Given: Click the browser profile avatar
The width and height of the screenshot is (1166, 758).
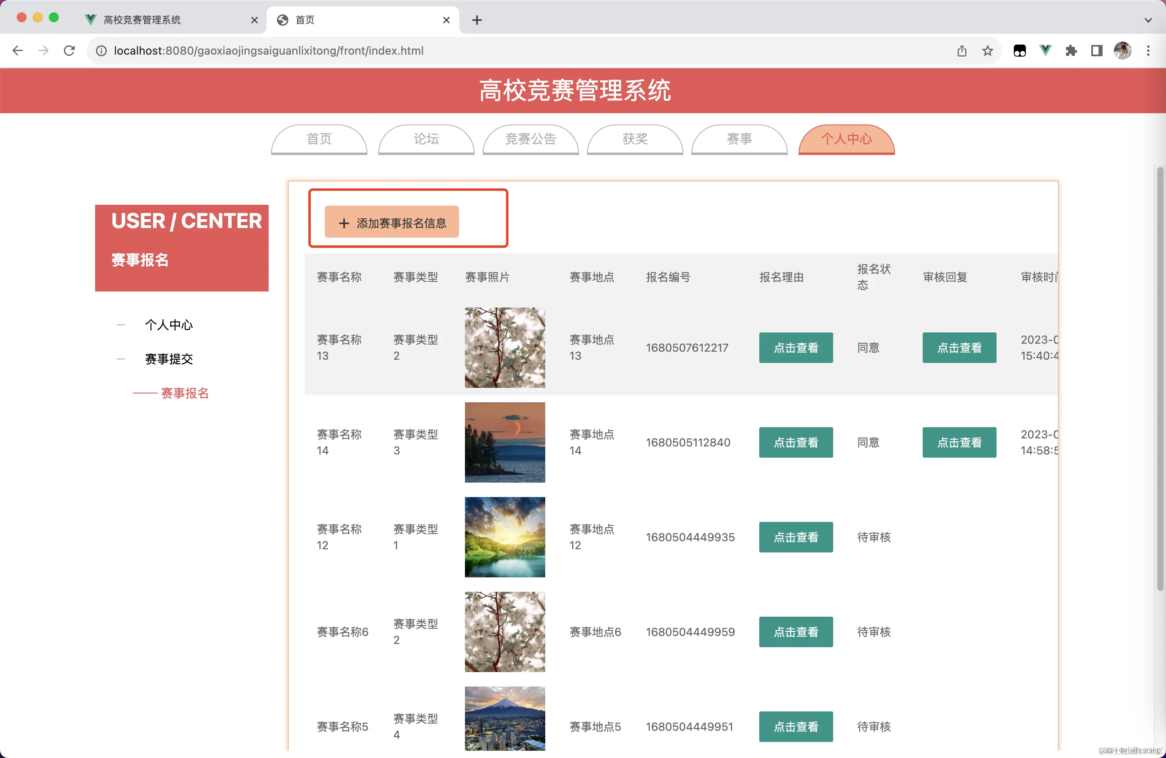Looking at the screenshot, I should pos(1123,51).
